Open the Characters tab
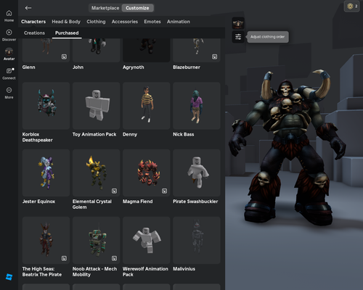The image size is (363, 290). pos(33,22)
